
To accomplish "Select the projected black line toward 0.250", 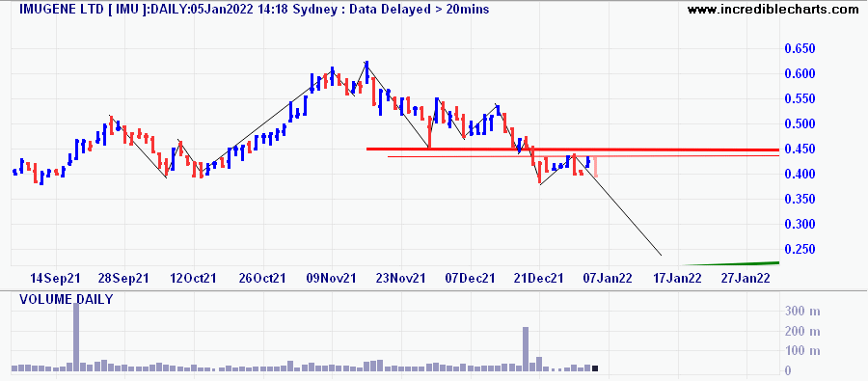I will [618, 206].
